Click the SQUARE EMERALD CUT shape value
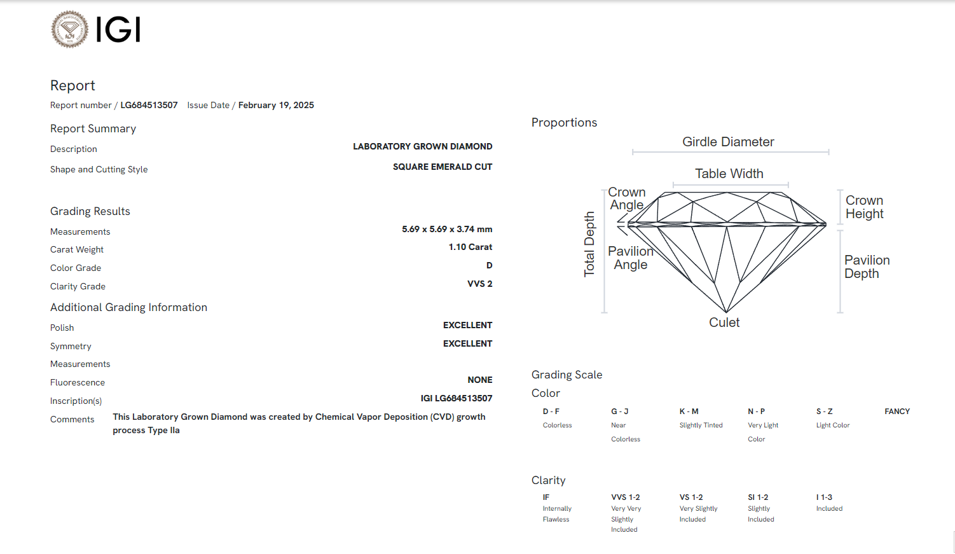Viewport: 955px width, 554px height. point(442,167)
